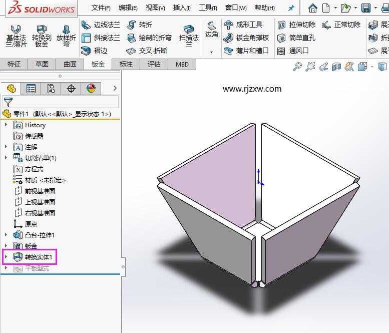Select the 钣金角撑板 gusset tool
Viewport: 389px width, 333px height.
tap(246, 38)
